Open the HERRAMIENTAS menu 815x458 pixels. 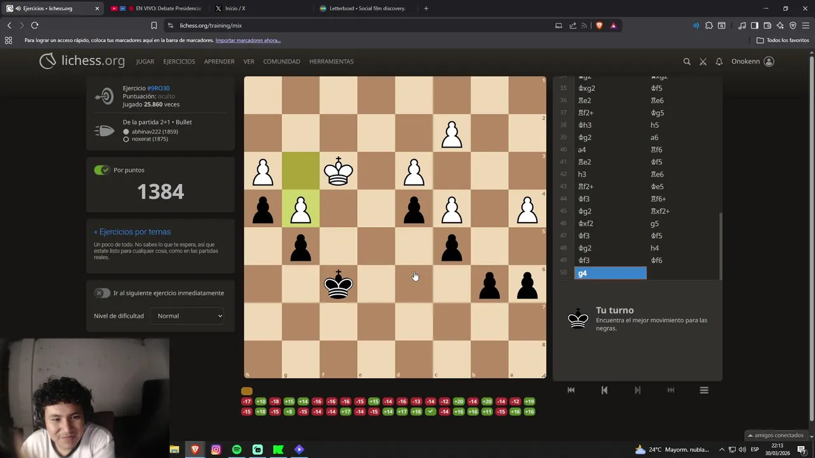(331, 62)
